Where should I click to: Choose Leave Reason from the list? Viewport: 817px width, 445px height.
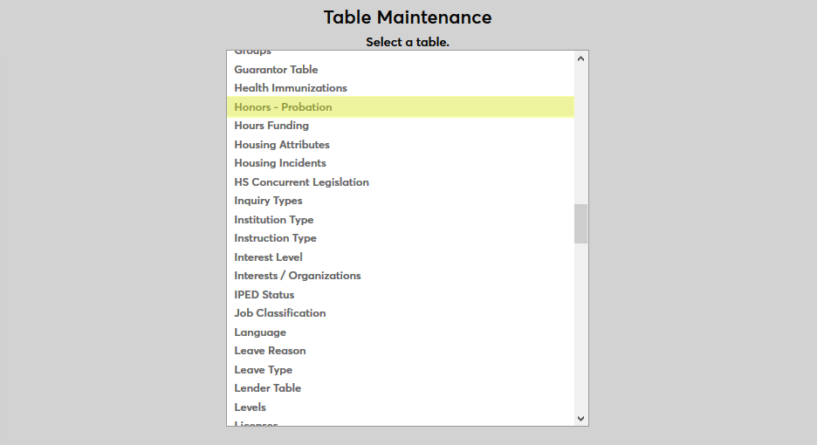tap(270, 351)
